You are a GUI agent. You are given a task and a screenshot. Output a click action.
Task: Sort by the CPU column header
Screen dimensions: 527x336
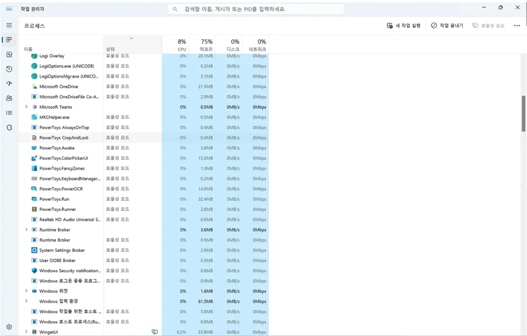tap(175, 44)
